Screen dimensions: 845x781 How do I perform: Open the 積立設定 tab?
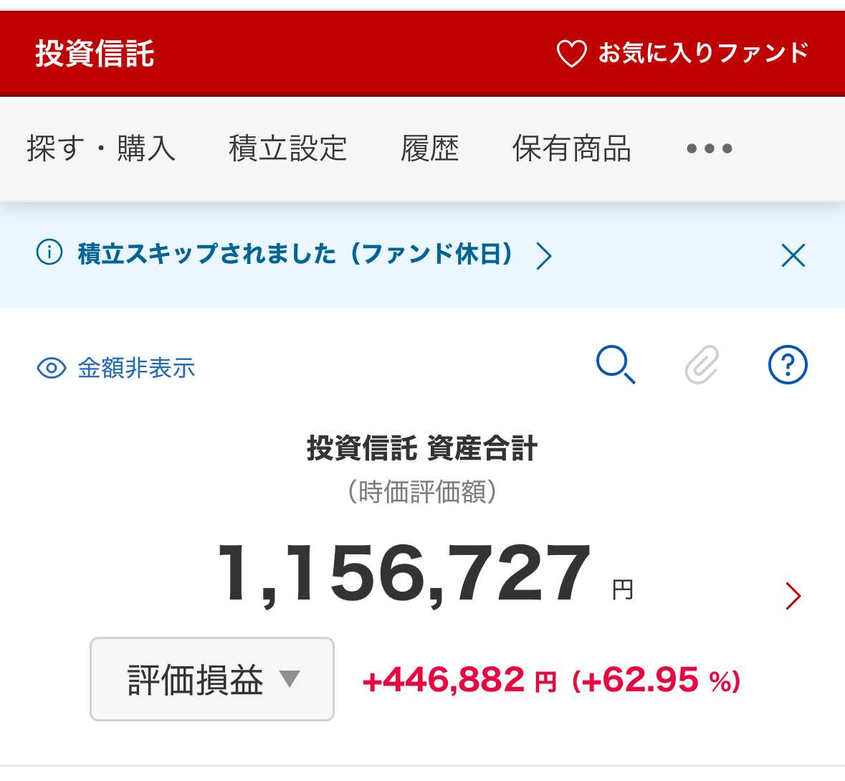(287, 149)
